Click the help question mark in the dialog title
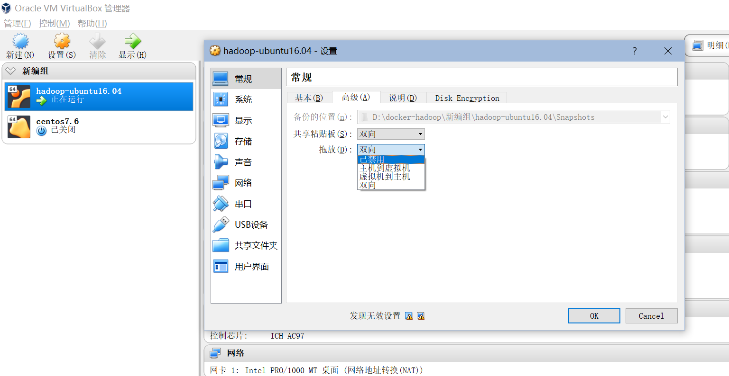 [635, 51]
